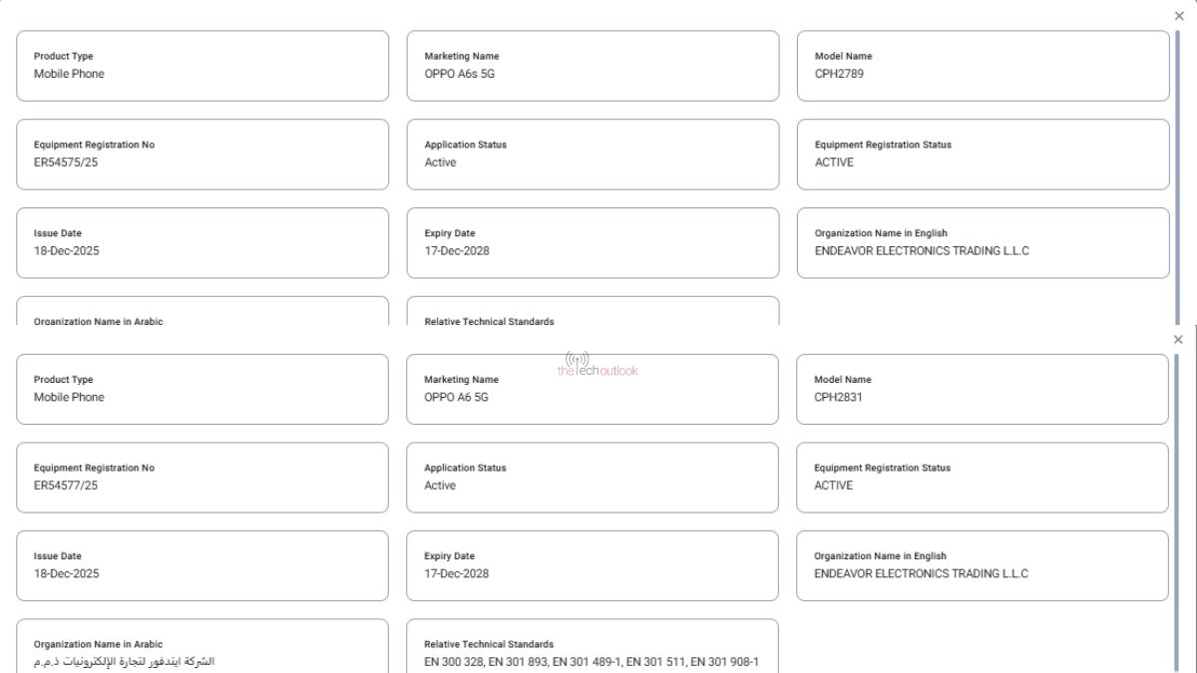Select the OPPO A6 5G marketing name field

pyautogui.click(x=593, y=389)
